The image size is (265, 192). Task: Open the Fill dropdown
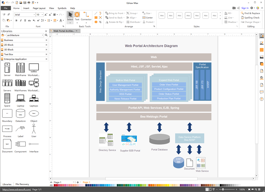click(x=228, y=13)
